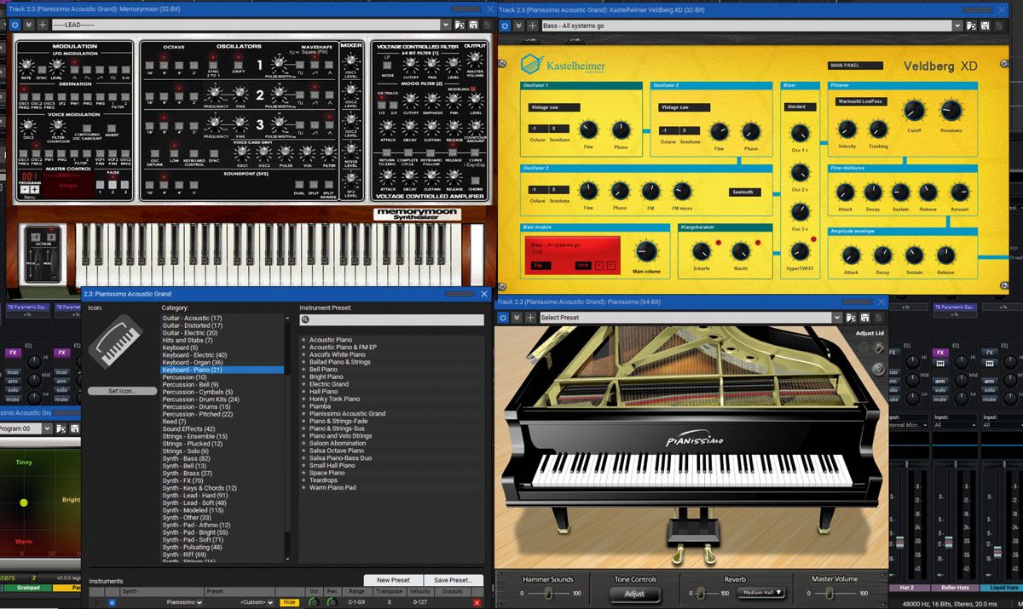Open FX on the left mixer channel strip

coord(14,351)
